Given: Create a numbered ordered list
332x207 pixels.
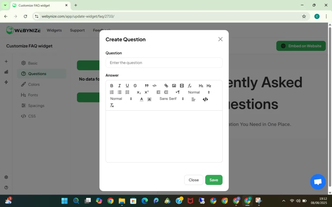Looking at the screenshot, I should tap(112, 92).
